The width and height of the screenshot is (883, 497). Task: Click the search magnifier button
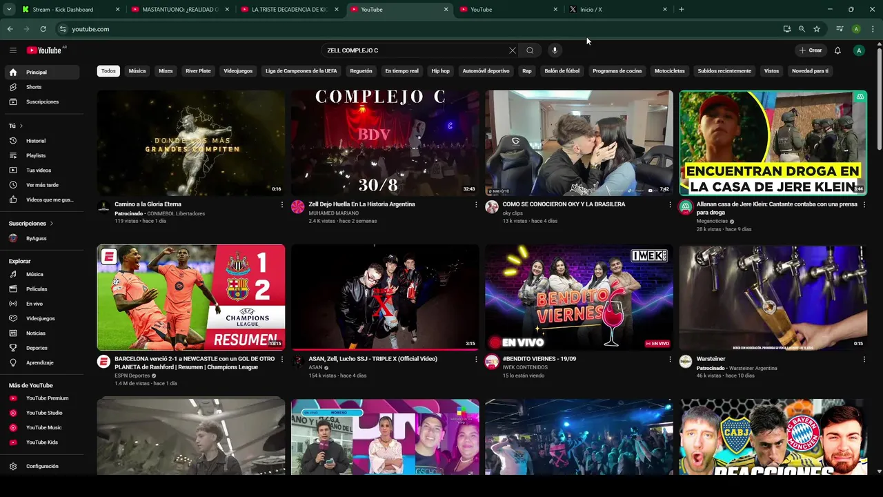pos(530,50)
